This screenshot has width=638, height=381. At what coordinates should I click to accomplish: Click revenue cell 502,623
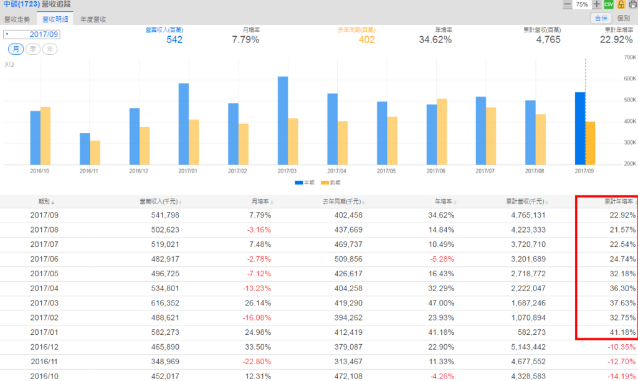coord(165,230)
